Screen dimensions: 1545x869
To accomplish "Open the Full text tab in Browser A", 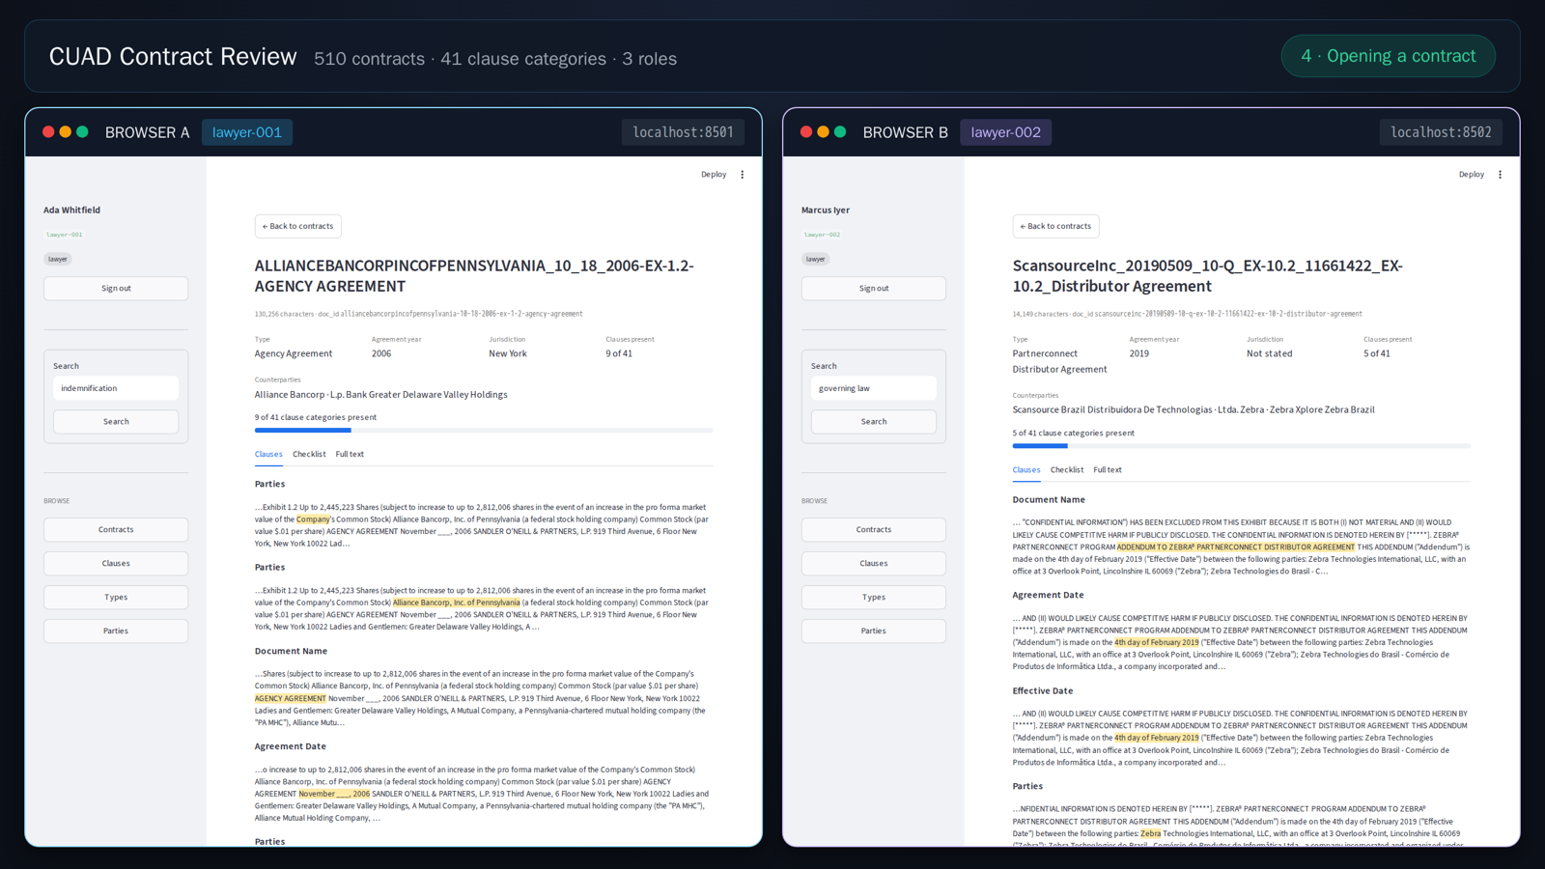I will pyautogui.click(x=350, y=454).
